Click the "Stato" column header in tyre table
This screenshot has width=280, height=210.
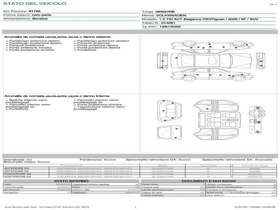tap(163, 166)
